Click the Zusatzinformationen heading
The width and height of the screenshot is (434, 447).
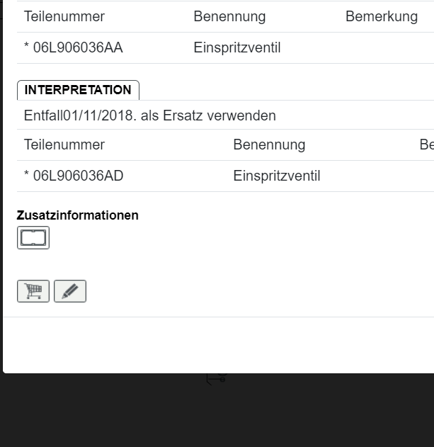click(78, 215)
